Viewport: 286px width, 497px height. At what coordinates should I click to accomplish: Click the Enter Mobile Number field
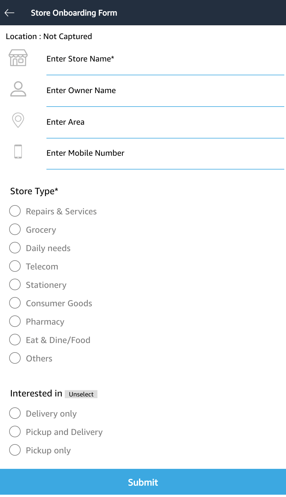tap(165, 153)
